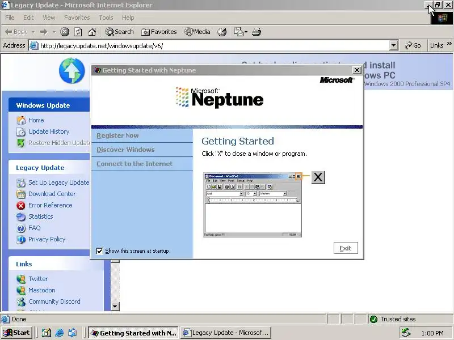Viewport: 454px width, 340px height.
Task: Open the Start menu
Action: [17, 333]
